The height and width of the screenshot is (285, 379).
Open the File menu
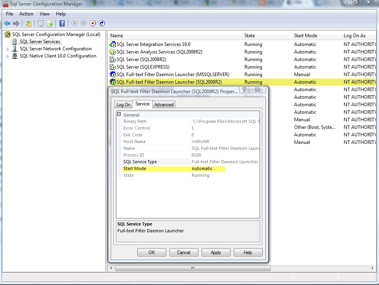10,14
